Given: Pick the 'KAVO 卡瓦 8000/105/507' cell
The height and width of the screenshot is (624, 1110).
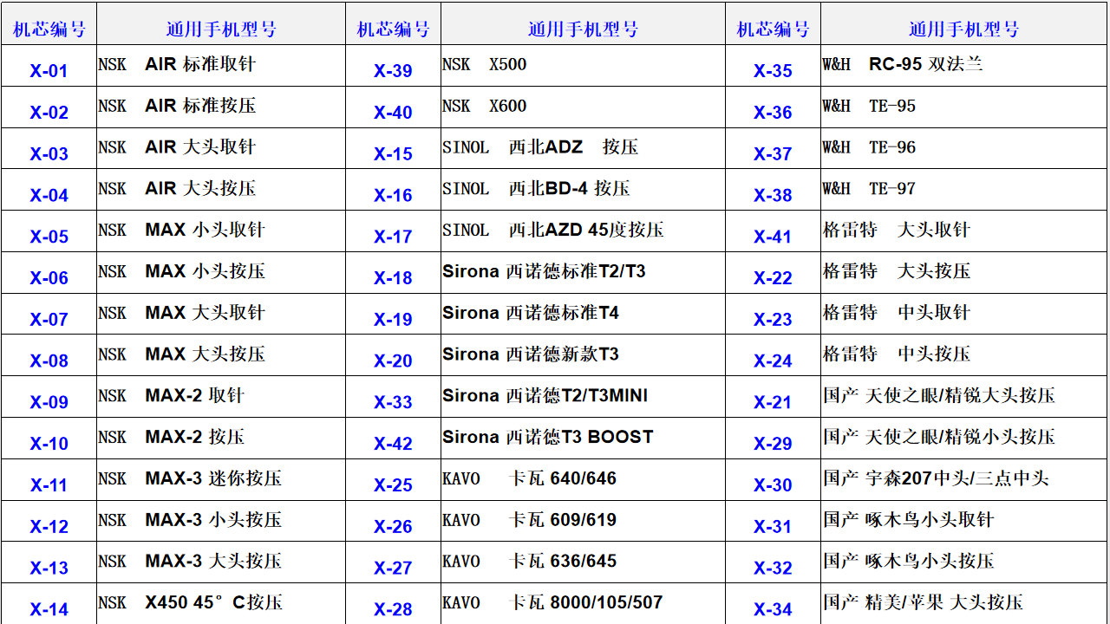Looking at the screenshot, I should pyautogui.click(x=583, y=604).
